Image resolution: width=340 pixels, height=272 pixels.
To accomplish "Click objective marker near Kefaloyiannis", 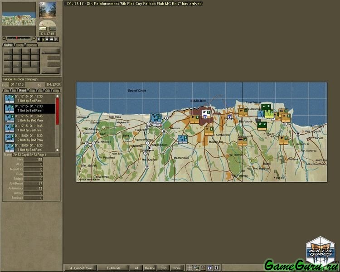I will pos(150,148).
